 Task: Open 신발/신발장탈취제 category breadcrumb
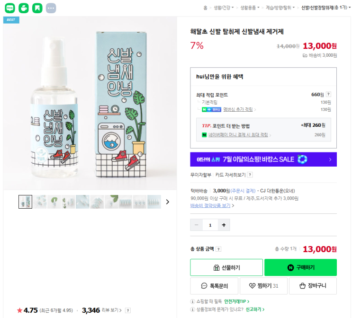click(x=325, y=8)
